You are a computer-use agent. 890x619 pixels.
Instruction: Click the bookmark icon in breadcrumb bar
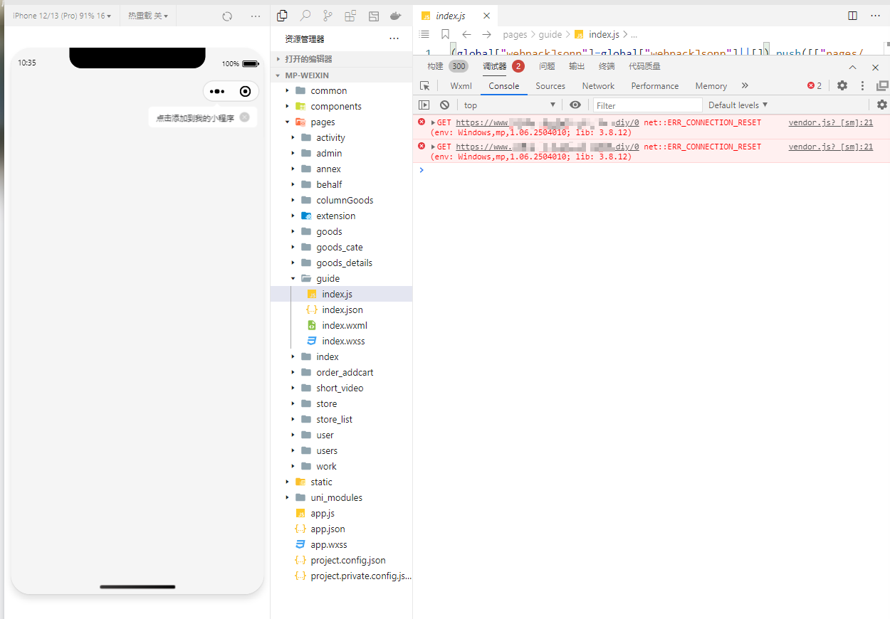pos(445,34)
